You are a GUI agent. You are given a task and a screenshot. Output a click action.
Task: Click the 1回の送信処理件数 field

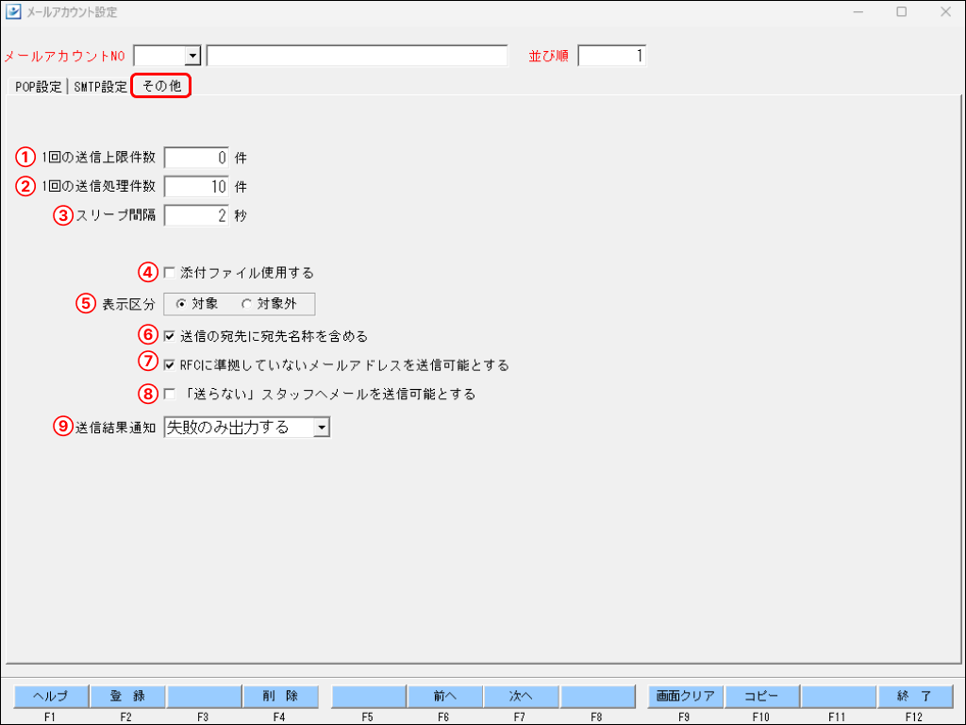point(196,187)
